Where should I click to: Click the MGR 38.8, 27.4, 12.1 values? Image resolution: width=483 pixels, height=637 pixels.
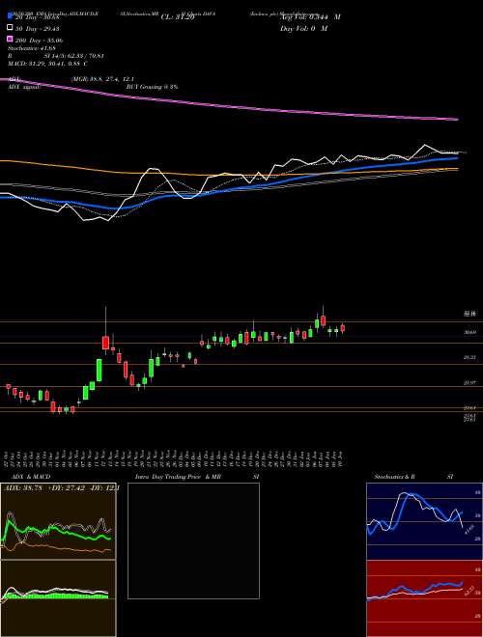pyautogui.click(x=102, y=79)
